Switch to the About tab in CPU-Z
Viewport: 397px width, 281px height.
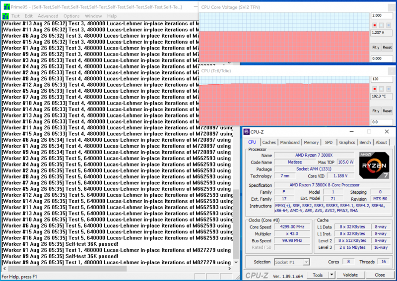pyautogui.click(x=381, y=142)
